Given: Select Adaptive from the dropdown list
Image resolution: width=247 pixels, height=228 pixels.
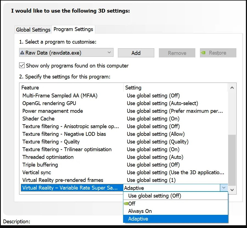Looking at the screenshot, I should (138, 219).
